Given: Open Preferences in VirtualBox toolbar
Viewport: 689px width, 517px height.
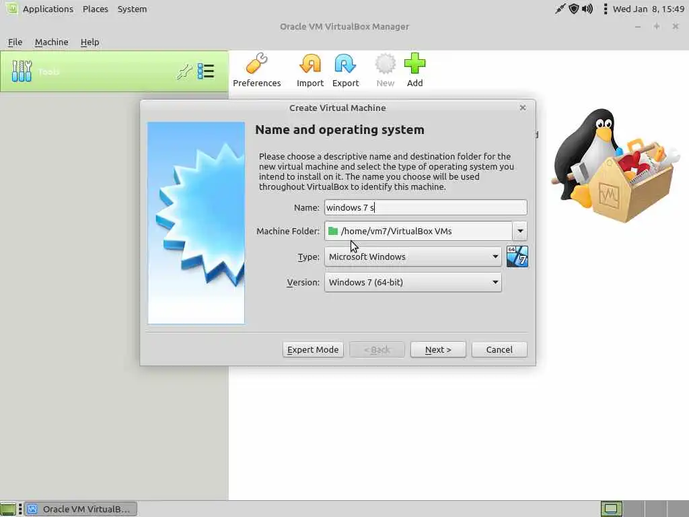Looking at the screenshot, I should pos(256,70).
